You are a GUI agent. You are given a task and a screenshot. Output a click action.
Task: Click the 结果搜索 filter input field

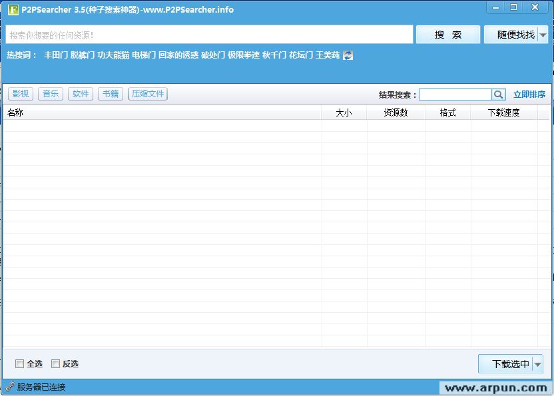455,95
